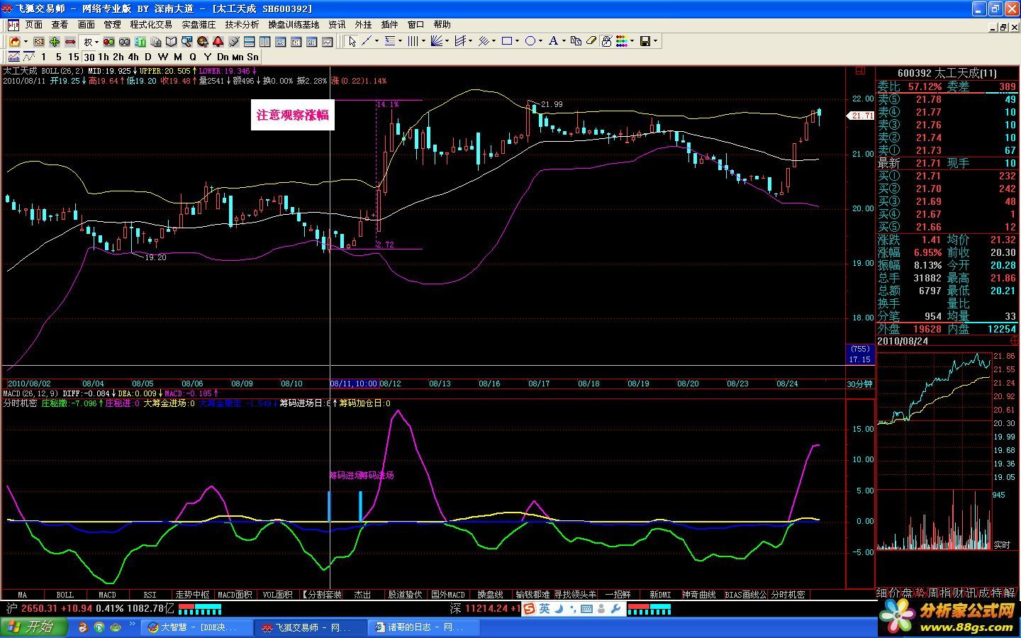This screenshot has width=1021, height=638.
Task: Select the eraser tool
Action: pos(591,41)
